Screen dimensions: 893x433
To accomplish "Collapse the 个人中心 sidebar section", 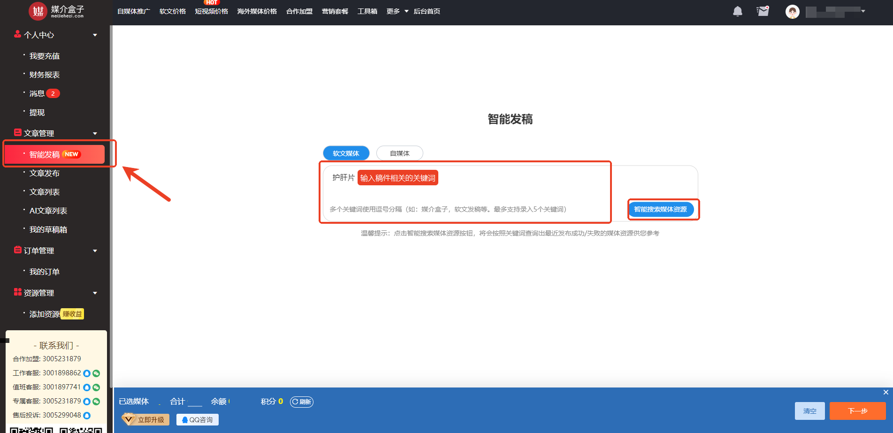I will click(95, 35).
